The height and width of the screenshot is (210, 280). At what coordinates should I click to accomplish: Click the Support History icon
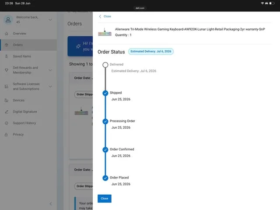(x=7, y=123)
